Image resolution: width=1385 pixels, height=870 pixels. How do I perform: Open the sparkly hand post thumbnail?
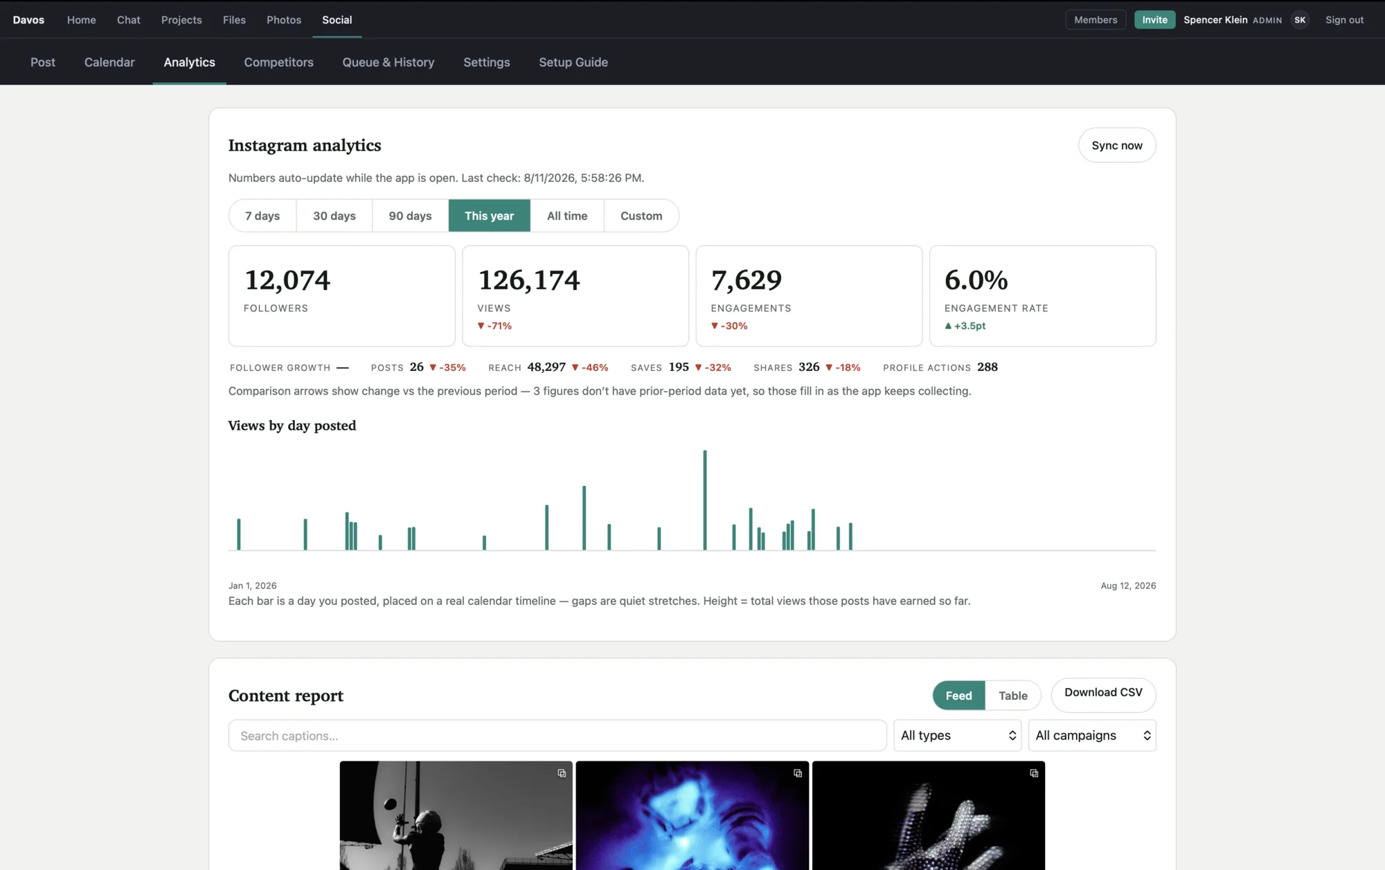(x=929, y=816)
